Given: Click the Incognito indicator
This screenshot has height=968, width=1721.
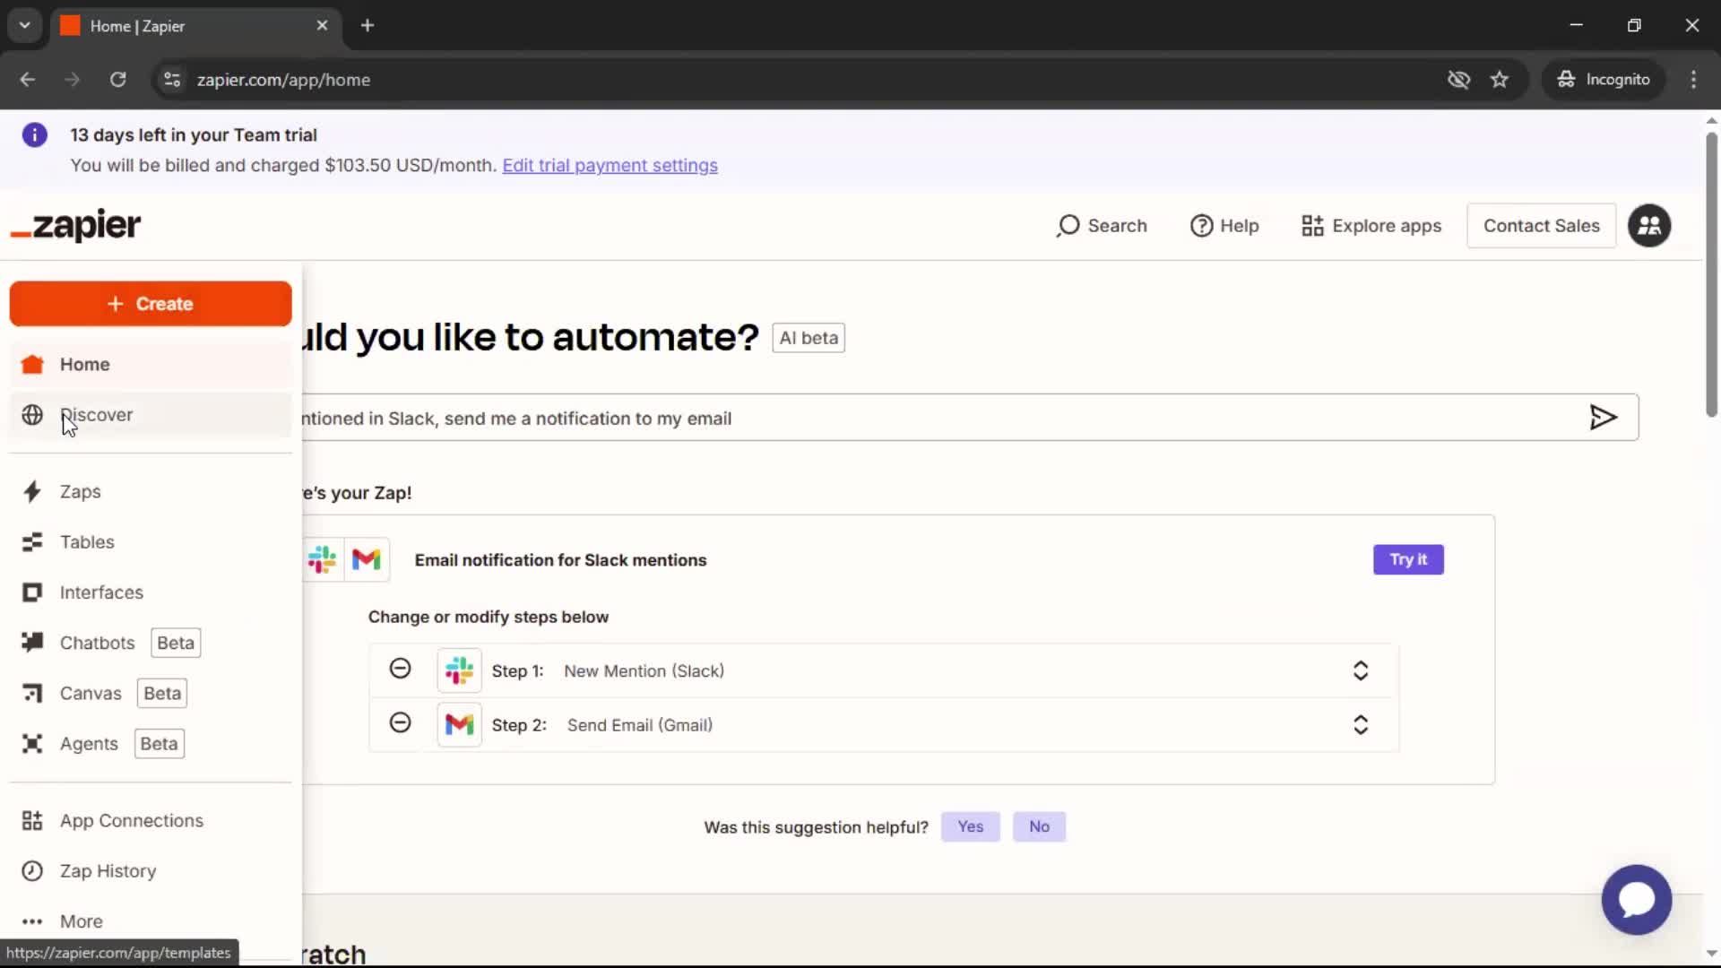Looking at the screenshot, I should point(1604,80).
